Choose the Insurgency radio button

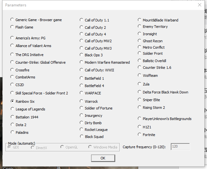(82, 116)
